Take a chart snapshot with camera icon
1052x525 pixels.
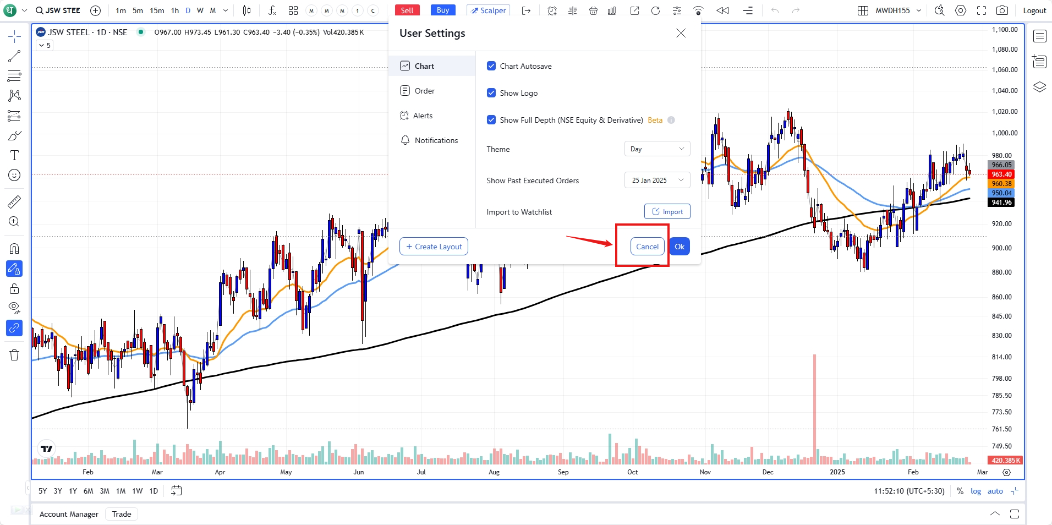[1002, 10]
